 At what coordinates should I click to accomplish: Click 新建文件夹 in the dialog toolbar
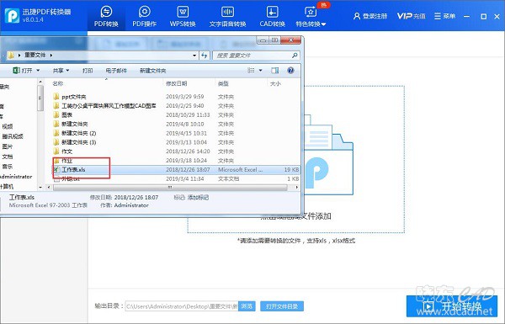[152, 71]
